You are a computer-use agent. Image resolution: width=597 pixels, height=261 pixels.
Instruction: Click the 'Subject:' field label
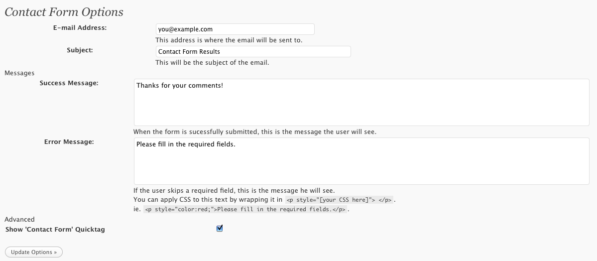80,50
